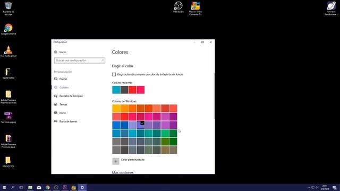The image size is (340, 191).
Task: Click the volume icon in system tray
Action: 317,187
